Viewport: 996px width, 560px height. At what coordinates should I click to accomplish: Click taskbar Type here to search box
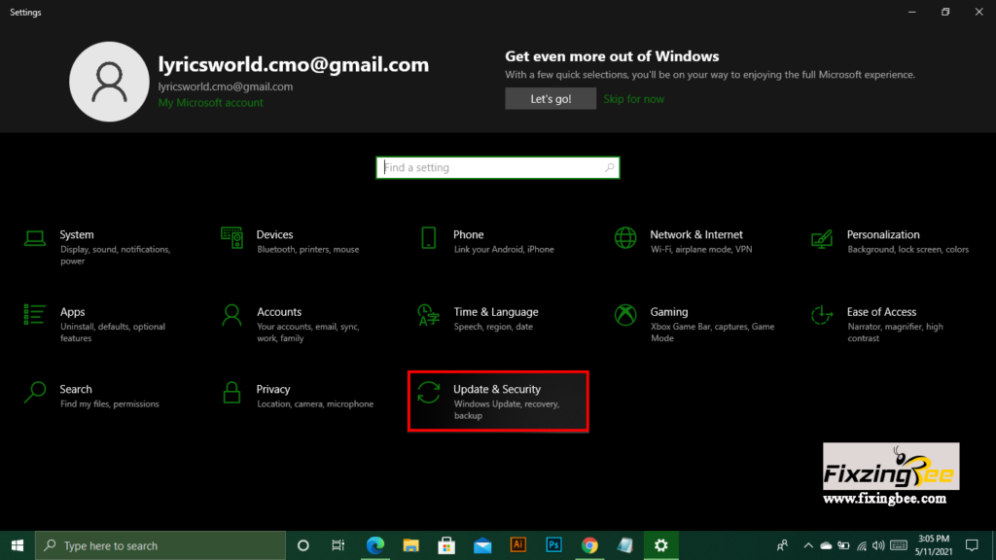coord(160,545)
